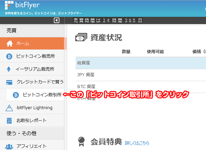206x150 pixels.
Task: Click the 使う・その他 section header
Action: point(21,133)
